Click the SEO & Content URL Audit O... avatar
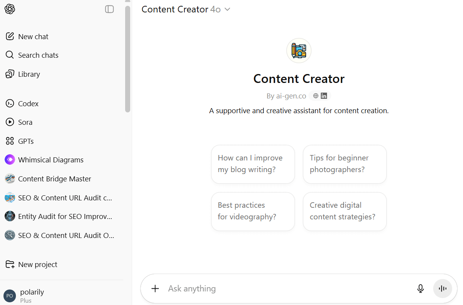 pos(10,235)
